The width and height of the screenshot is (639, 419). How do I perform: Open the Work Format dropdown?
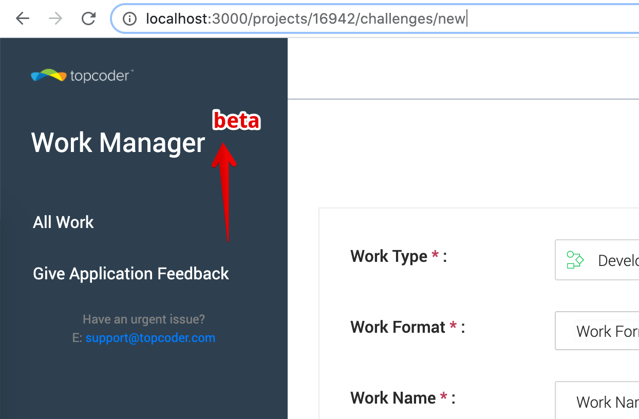pos(597,331)
